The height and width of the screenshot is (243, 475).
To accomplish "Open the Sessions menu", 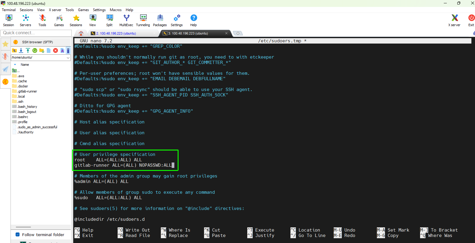I will click(x=26, y=10).
